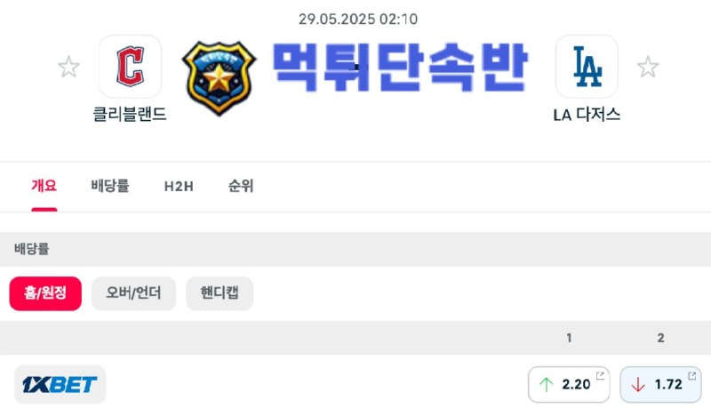
Task: Switch to the 개요 tab
Action: pyautogui.click(x=44, y=186)
